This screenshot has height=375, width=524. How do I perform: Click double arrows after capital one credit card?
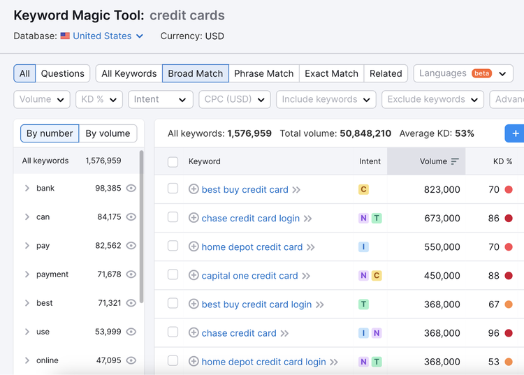[306, 276]
